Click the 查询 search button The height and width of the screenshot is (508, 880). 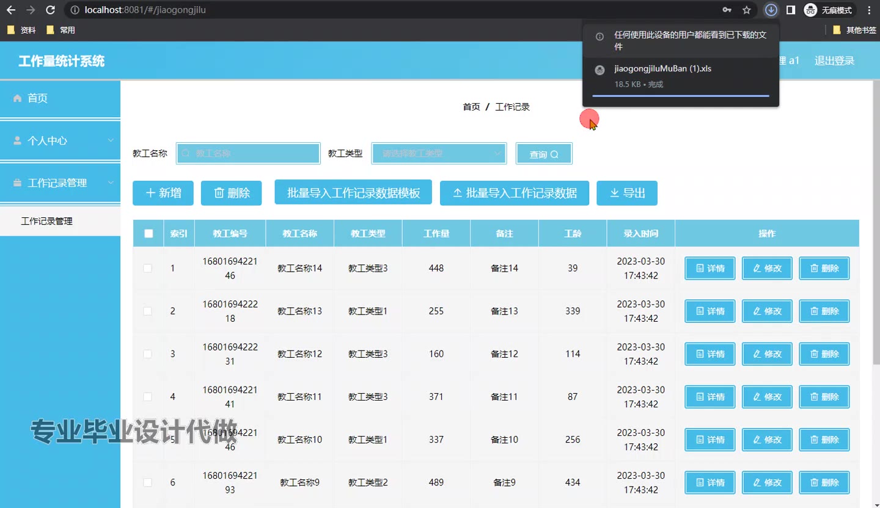(544, 154)
